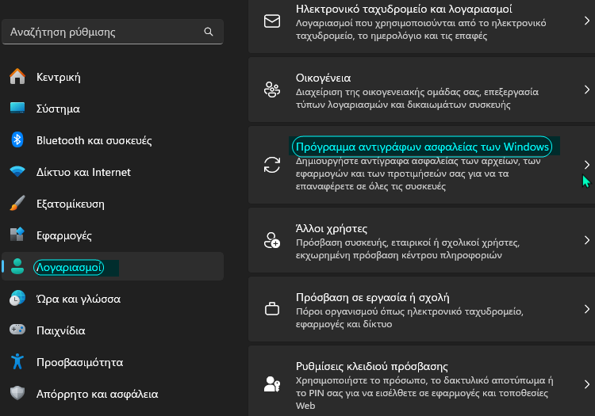This screenshot has height=416, width=595.
Task: Open chevron for Πρόσβαση σε εργασία ή σχολή
Action: (586, 309)
